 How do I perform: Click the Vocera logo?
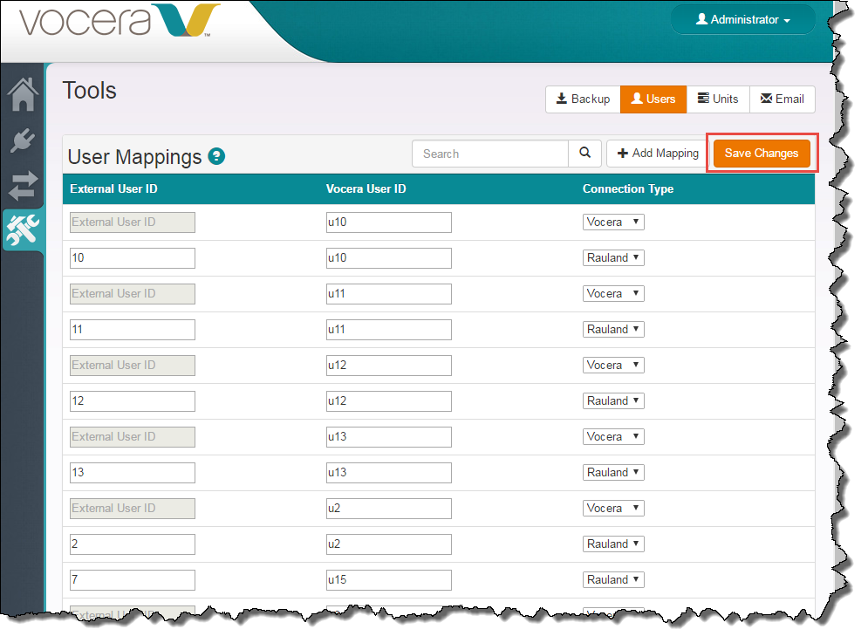click(119, 20)
